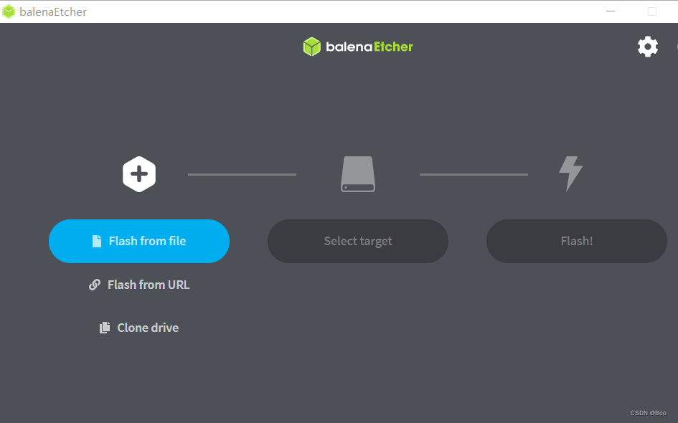
Task: Maximize the balenaEtcher window
Action: click(652, 11)
